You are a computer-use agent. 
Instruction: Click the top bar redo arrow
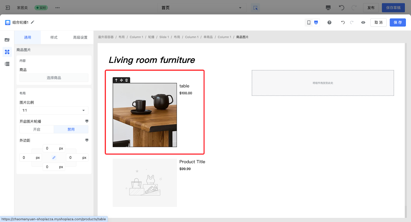point(354,7)
